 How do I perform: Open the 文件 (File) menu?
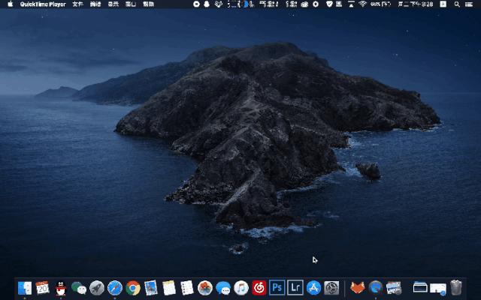point(77,4)
